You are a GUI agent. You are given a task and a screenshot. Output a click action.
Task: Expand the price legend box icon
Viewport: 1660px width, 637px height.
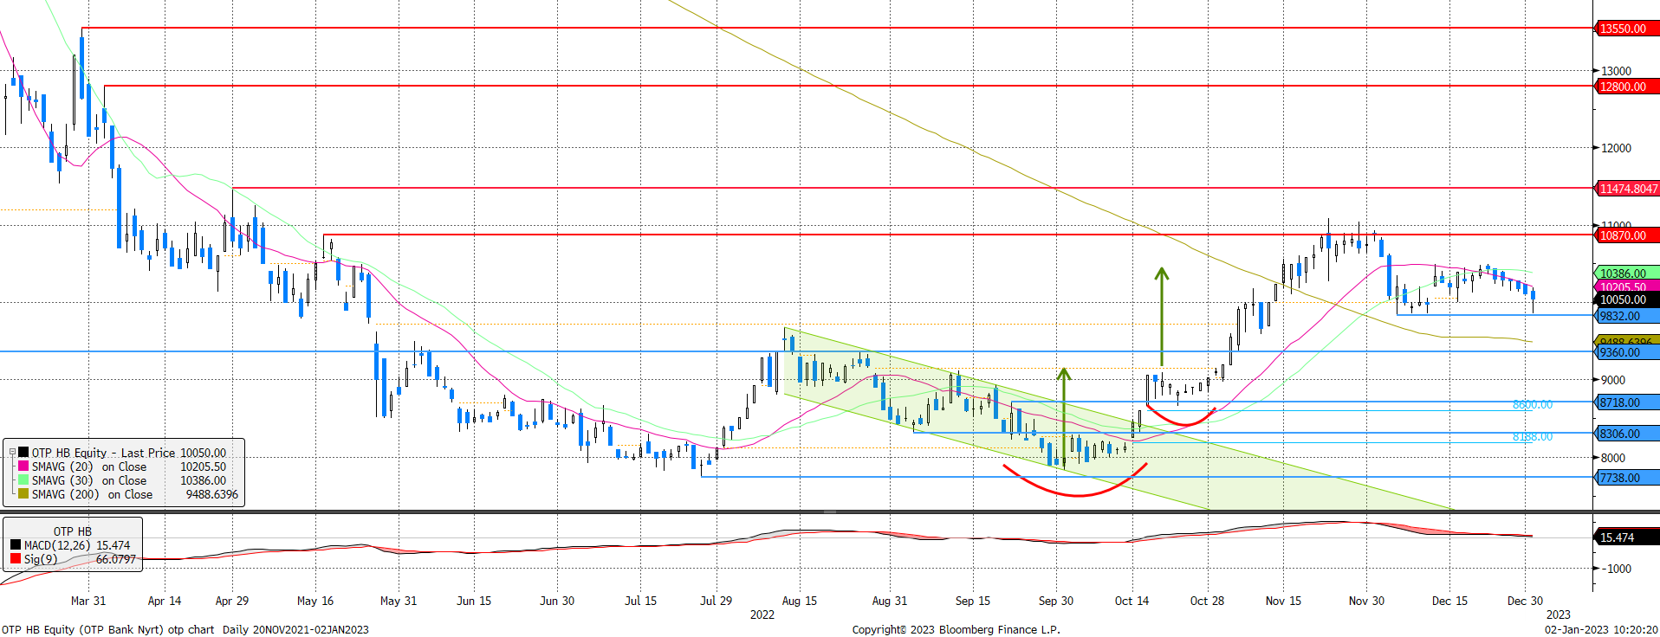(12, 453)
